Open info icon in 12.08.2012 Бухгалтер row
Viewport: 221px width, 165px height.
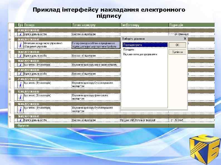[x=20, y=97]
